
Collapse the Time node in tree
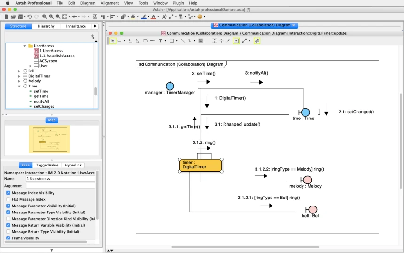pyautogui.click(x=19, y=86)
